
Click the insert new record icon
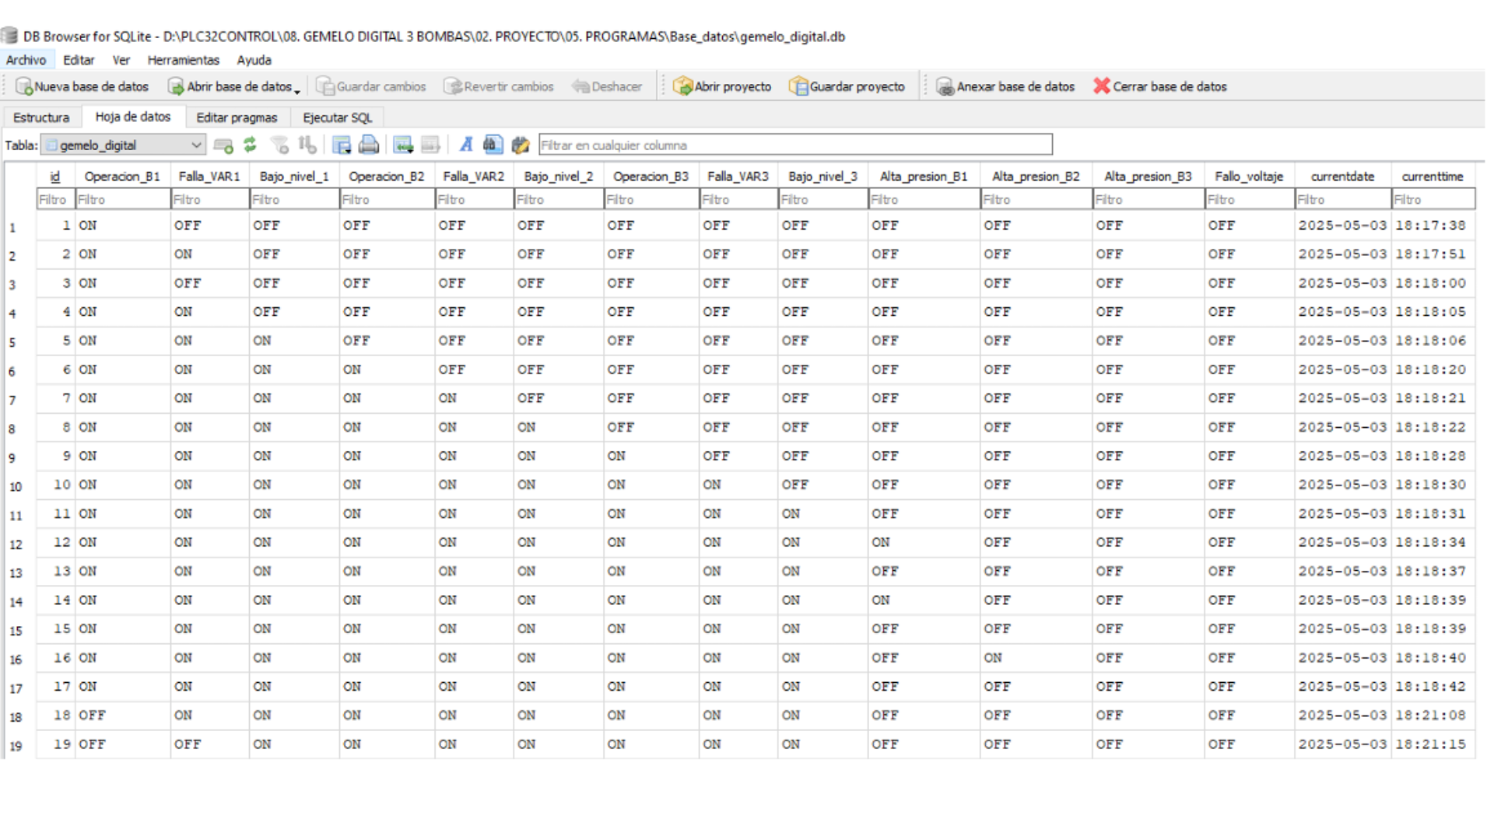point(402,145)
